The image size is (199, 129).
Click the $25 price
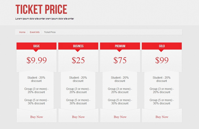pos(78,60)
